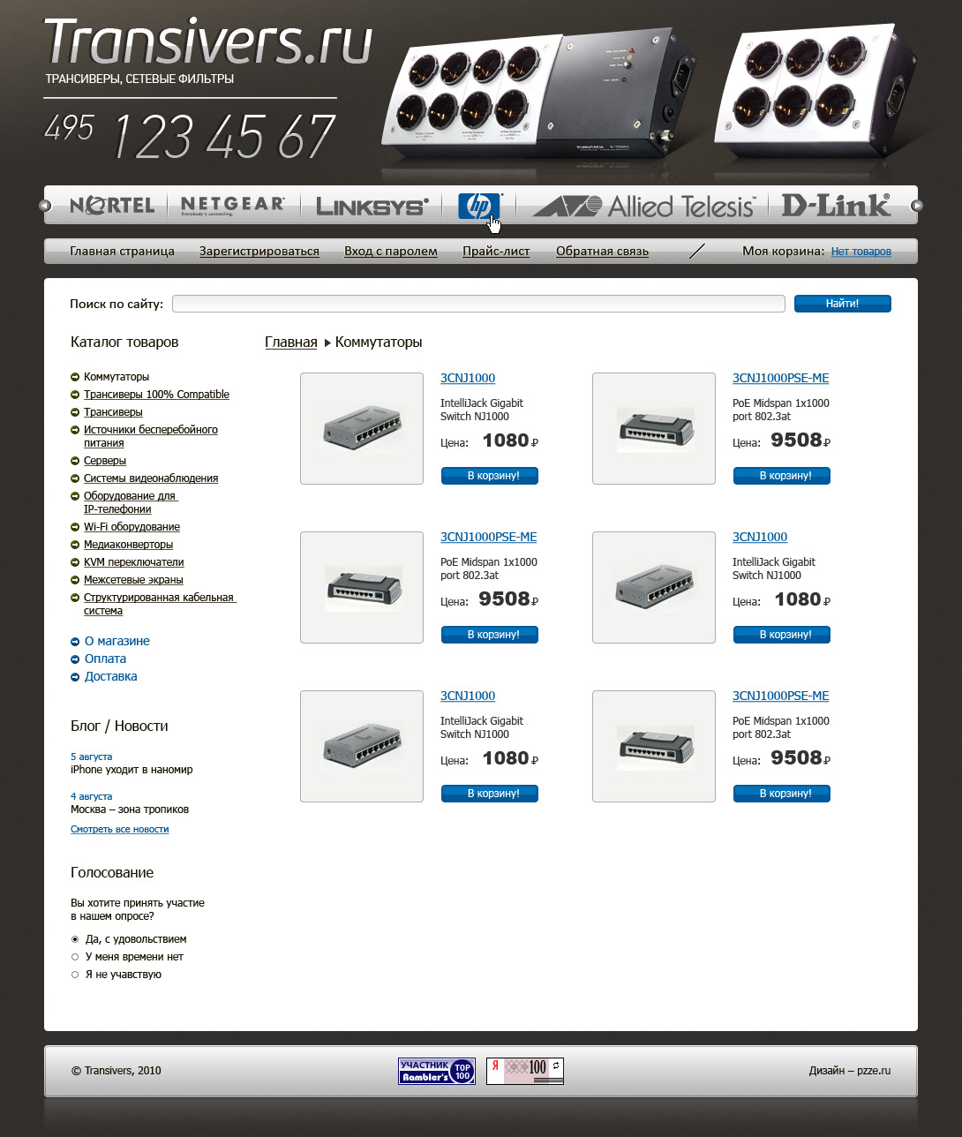Open cart link Нет товаров

click(861, 252)
